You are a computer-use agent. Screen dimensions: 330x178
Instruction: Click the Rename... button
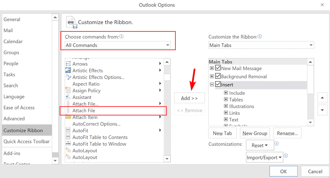tap(287, 133)
